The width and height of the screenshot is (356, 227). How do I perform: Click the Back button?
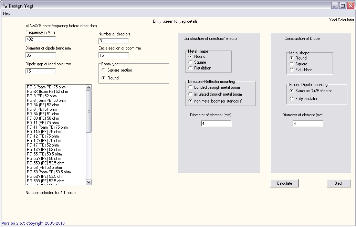pos(339,183)
